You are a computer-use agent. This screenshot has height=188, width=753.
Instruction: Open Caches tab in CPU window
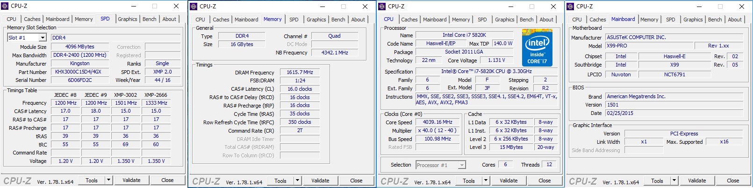(409, 20)
